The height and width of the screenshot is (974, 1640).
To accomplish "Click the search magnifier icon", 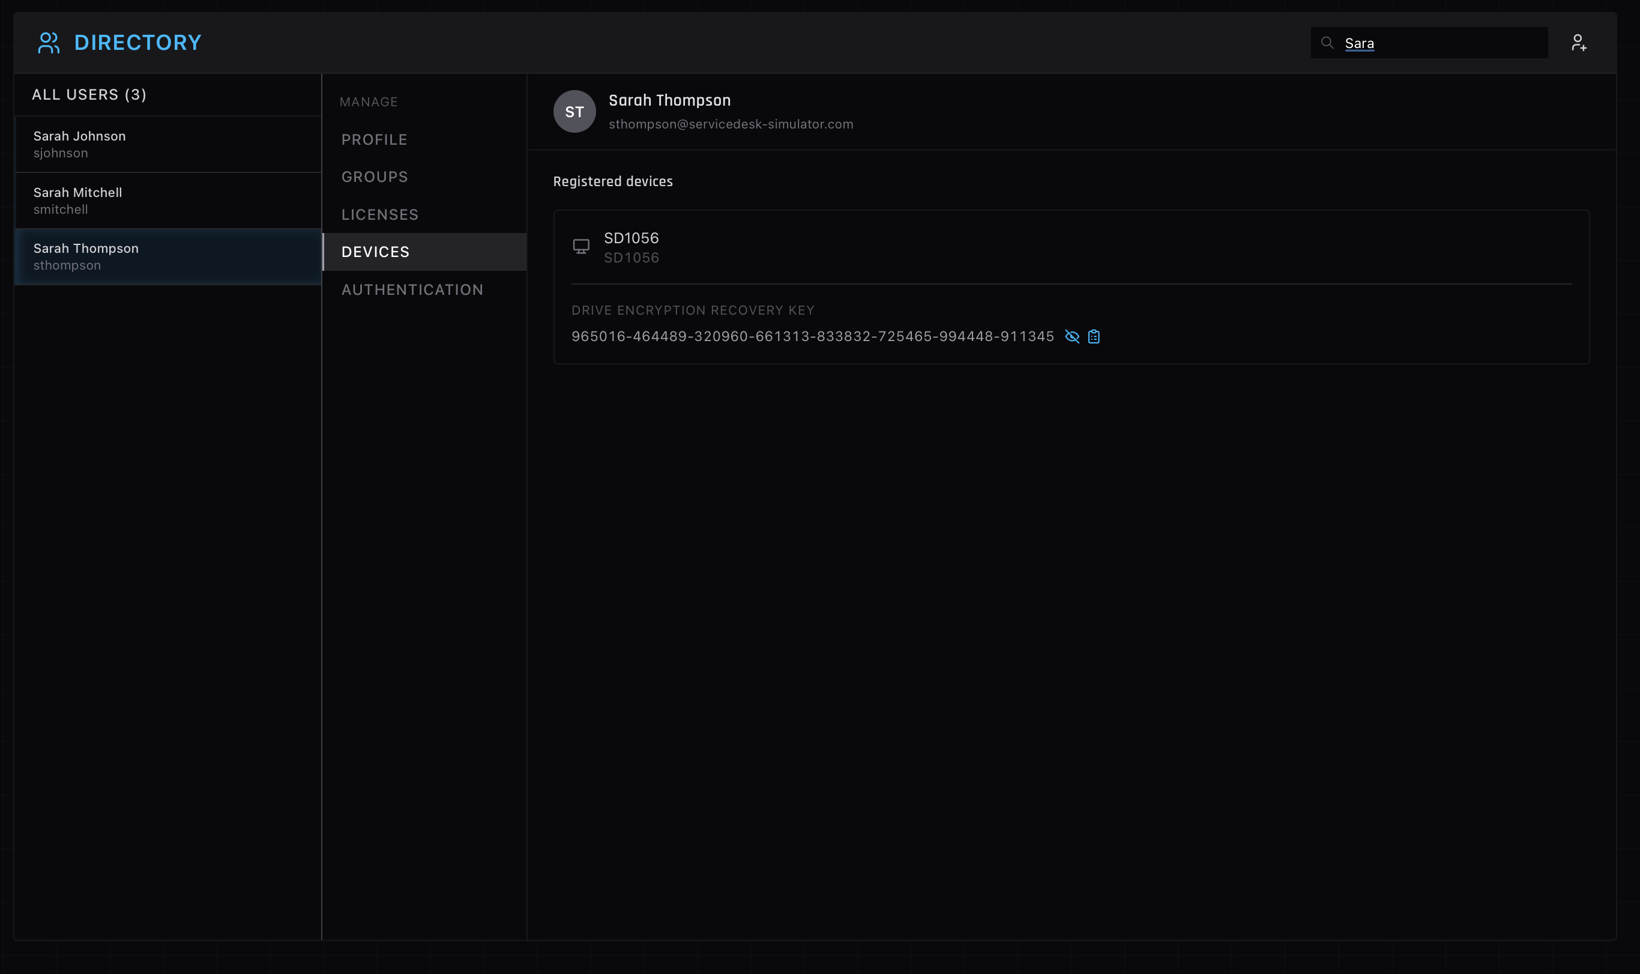I will tap(1327, 43).
